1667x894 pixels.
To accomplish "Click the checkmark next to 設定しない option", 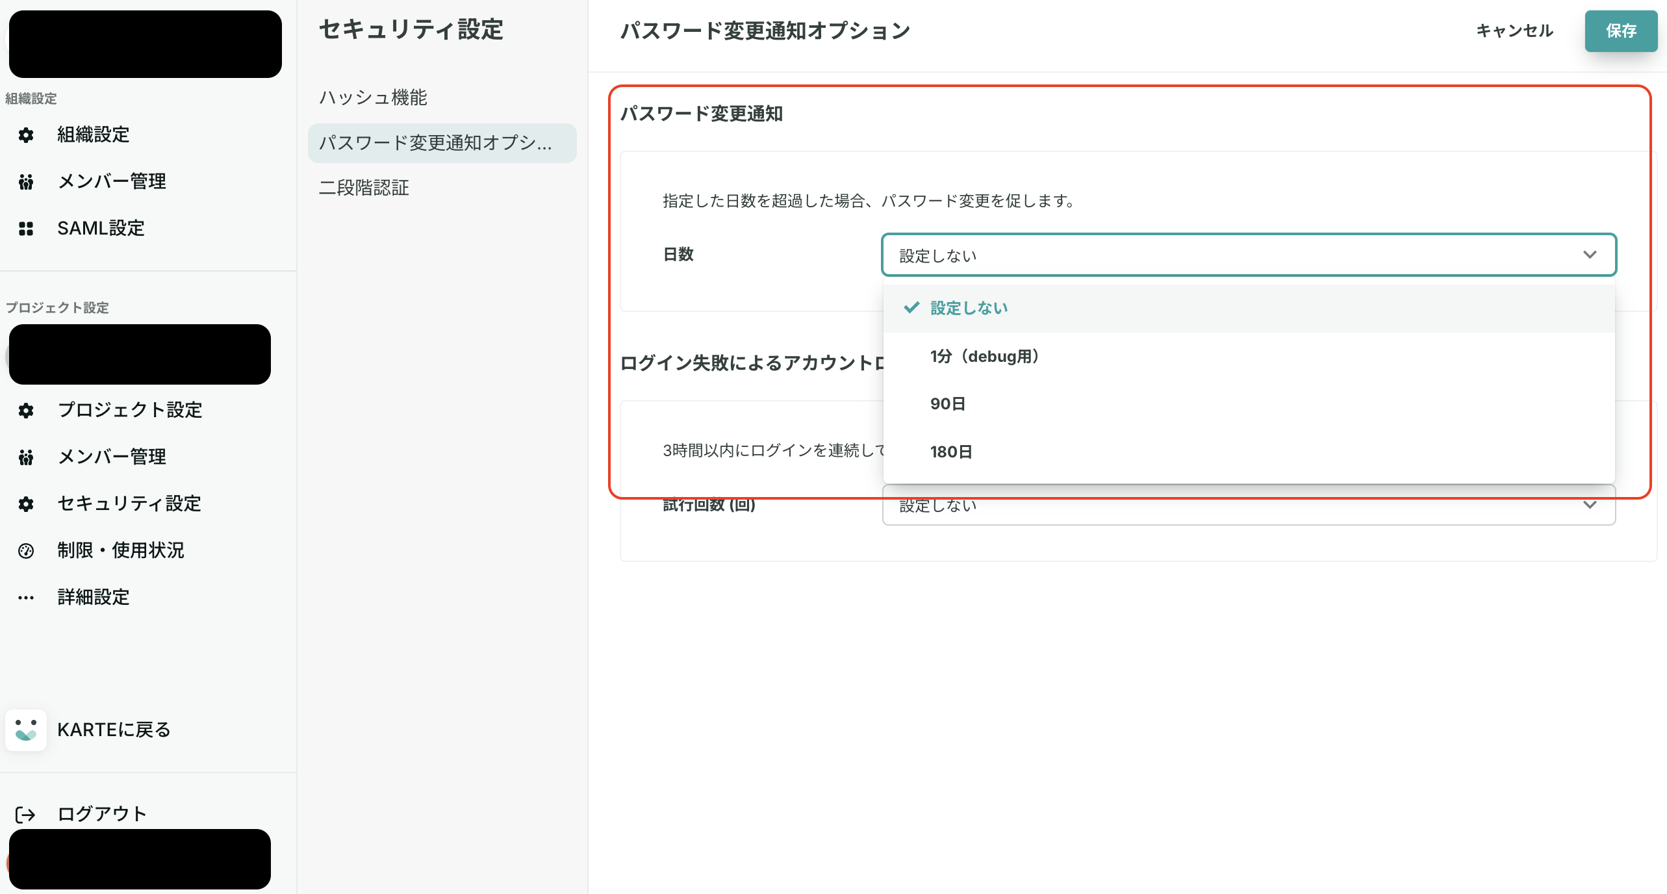I will [x=911, y=307].
